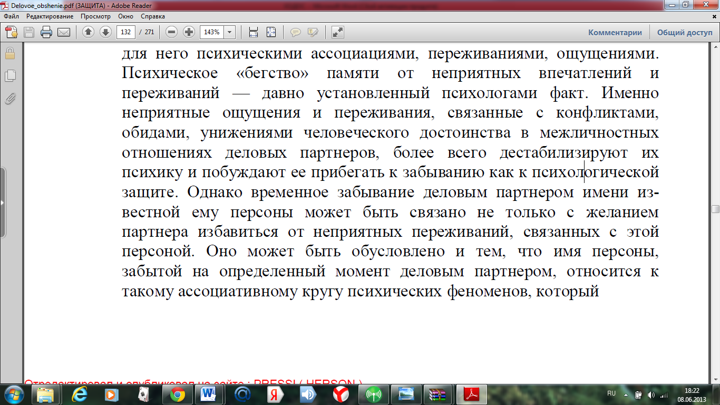Click the page number field showing 132
Screen dimensions: 720x405
[x=125, y=32]
